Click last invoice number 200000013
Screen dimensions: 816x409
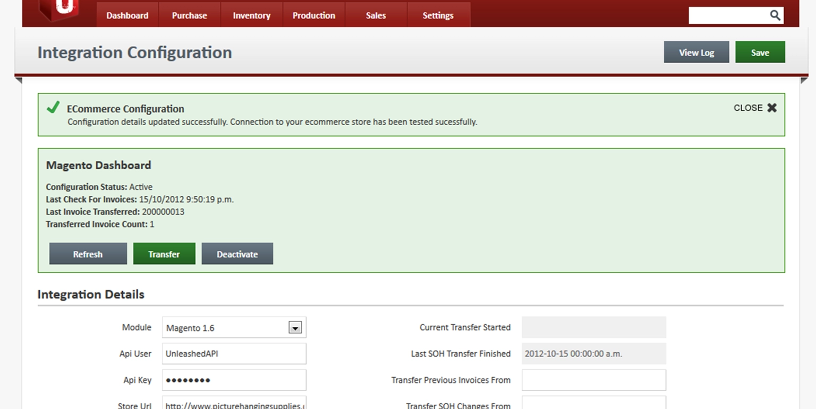pos(163,212)
